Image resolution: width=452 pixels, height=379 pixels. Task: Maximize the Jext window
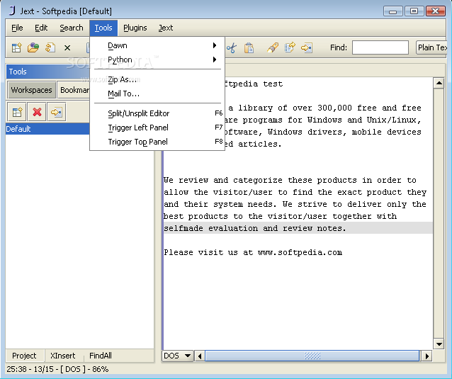pyautogui.click(x=414, y=11)
